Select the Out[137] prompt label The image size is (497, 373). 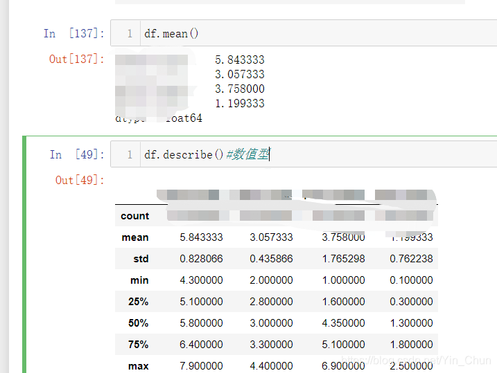(x=77, y=59)
